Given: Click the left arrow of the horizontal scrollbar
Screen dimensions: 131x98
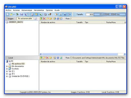Looking at the screenshot, I should 41,54.
